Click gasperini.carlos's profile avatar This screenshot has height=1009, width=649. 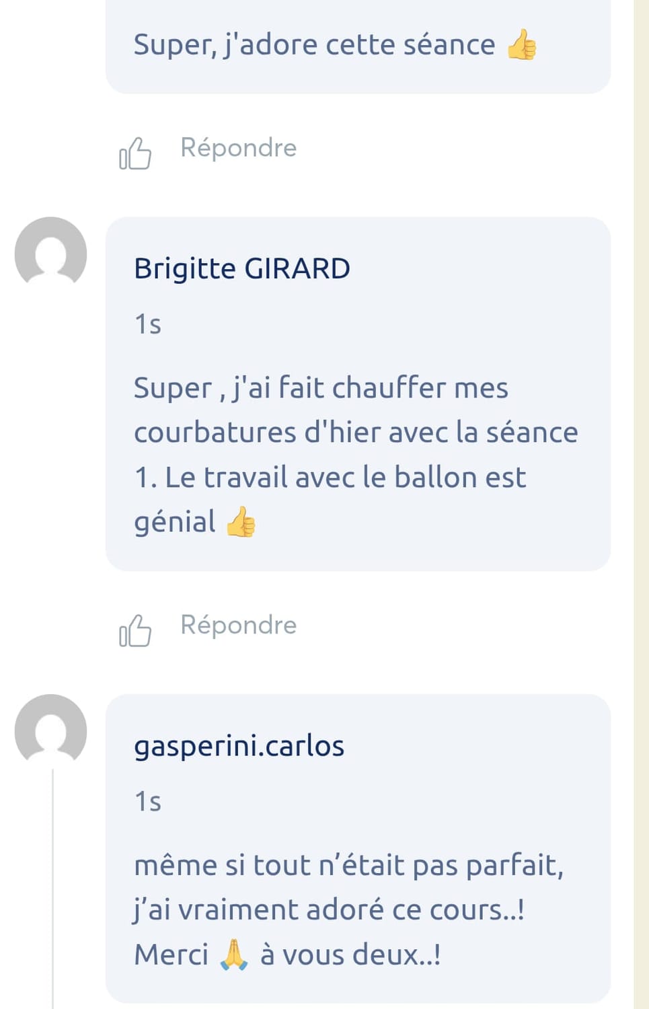click(50, 731)
